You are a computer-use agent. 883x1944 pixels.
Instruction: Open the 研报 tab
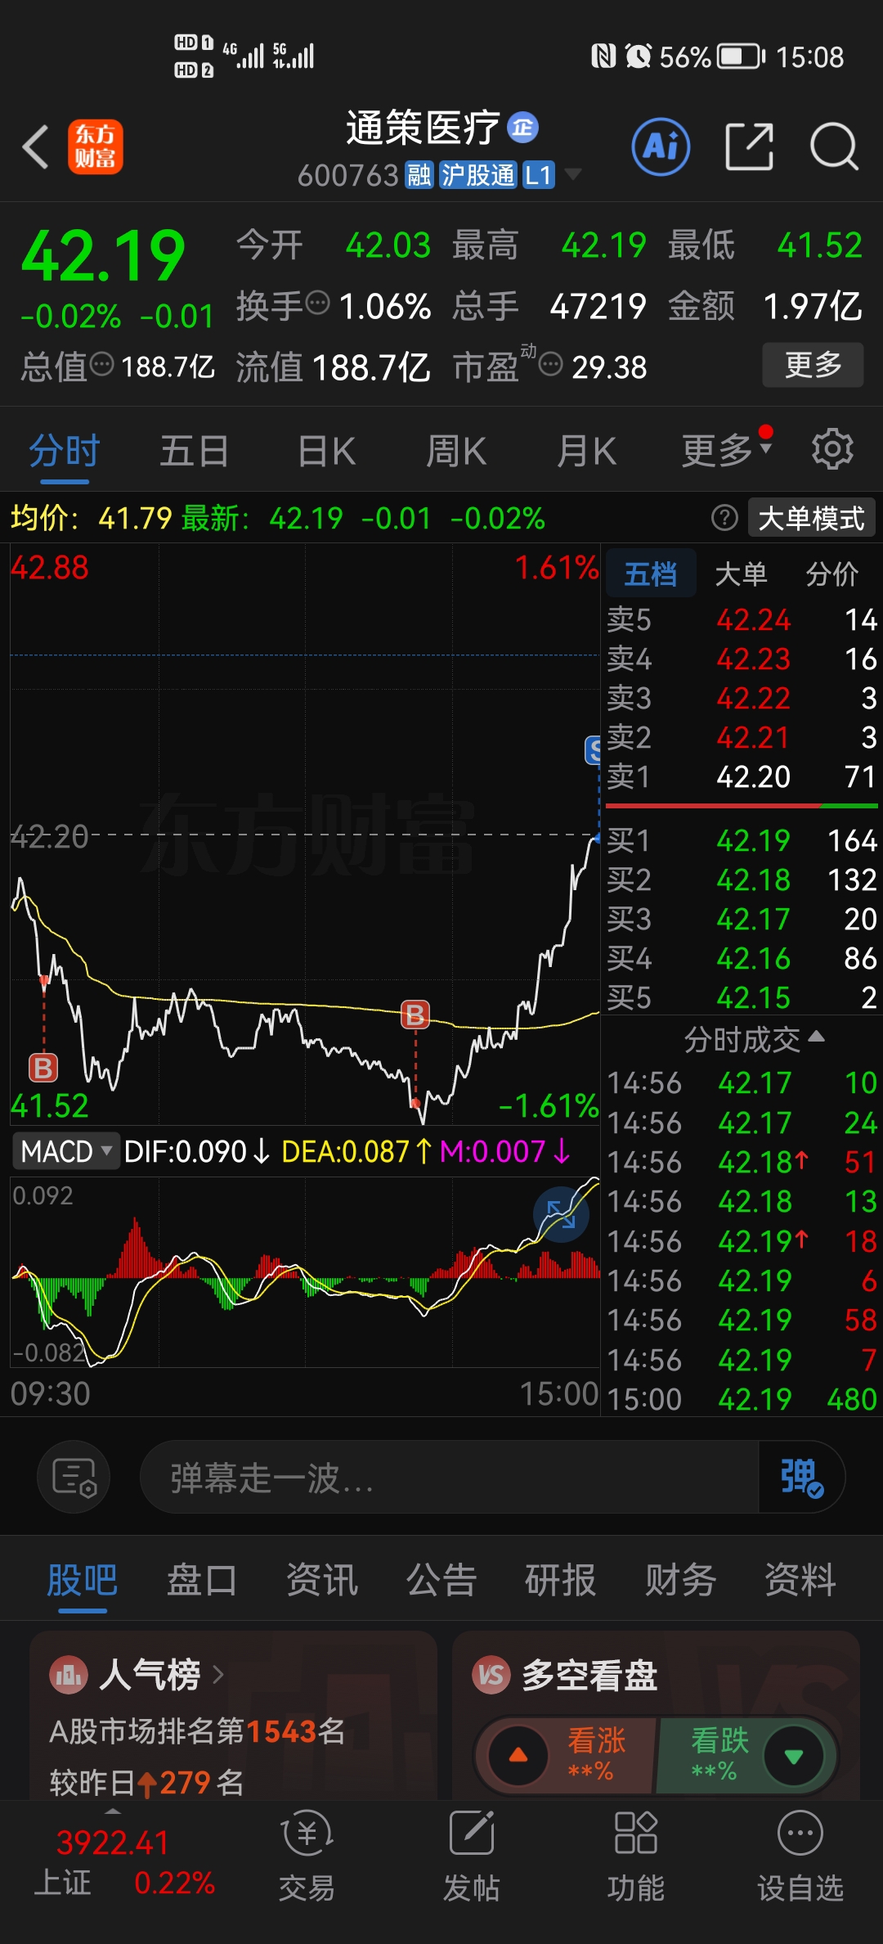(561, 1579)
